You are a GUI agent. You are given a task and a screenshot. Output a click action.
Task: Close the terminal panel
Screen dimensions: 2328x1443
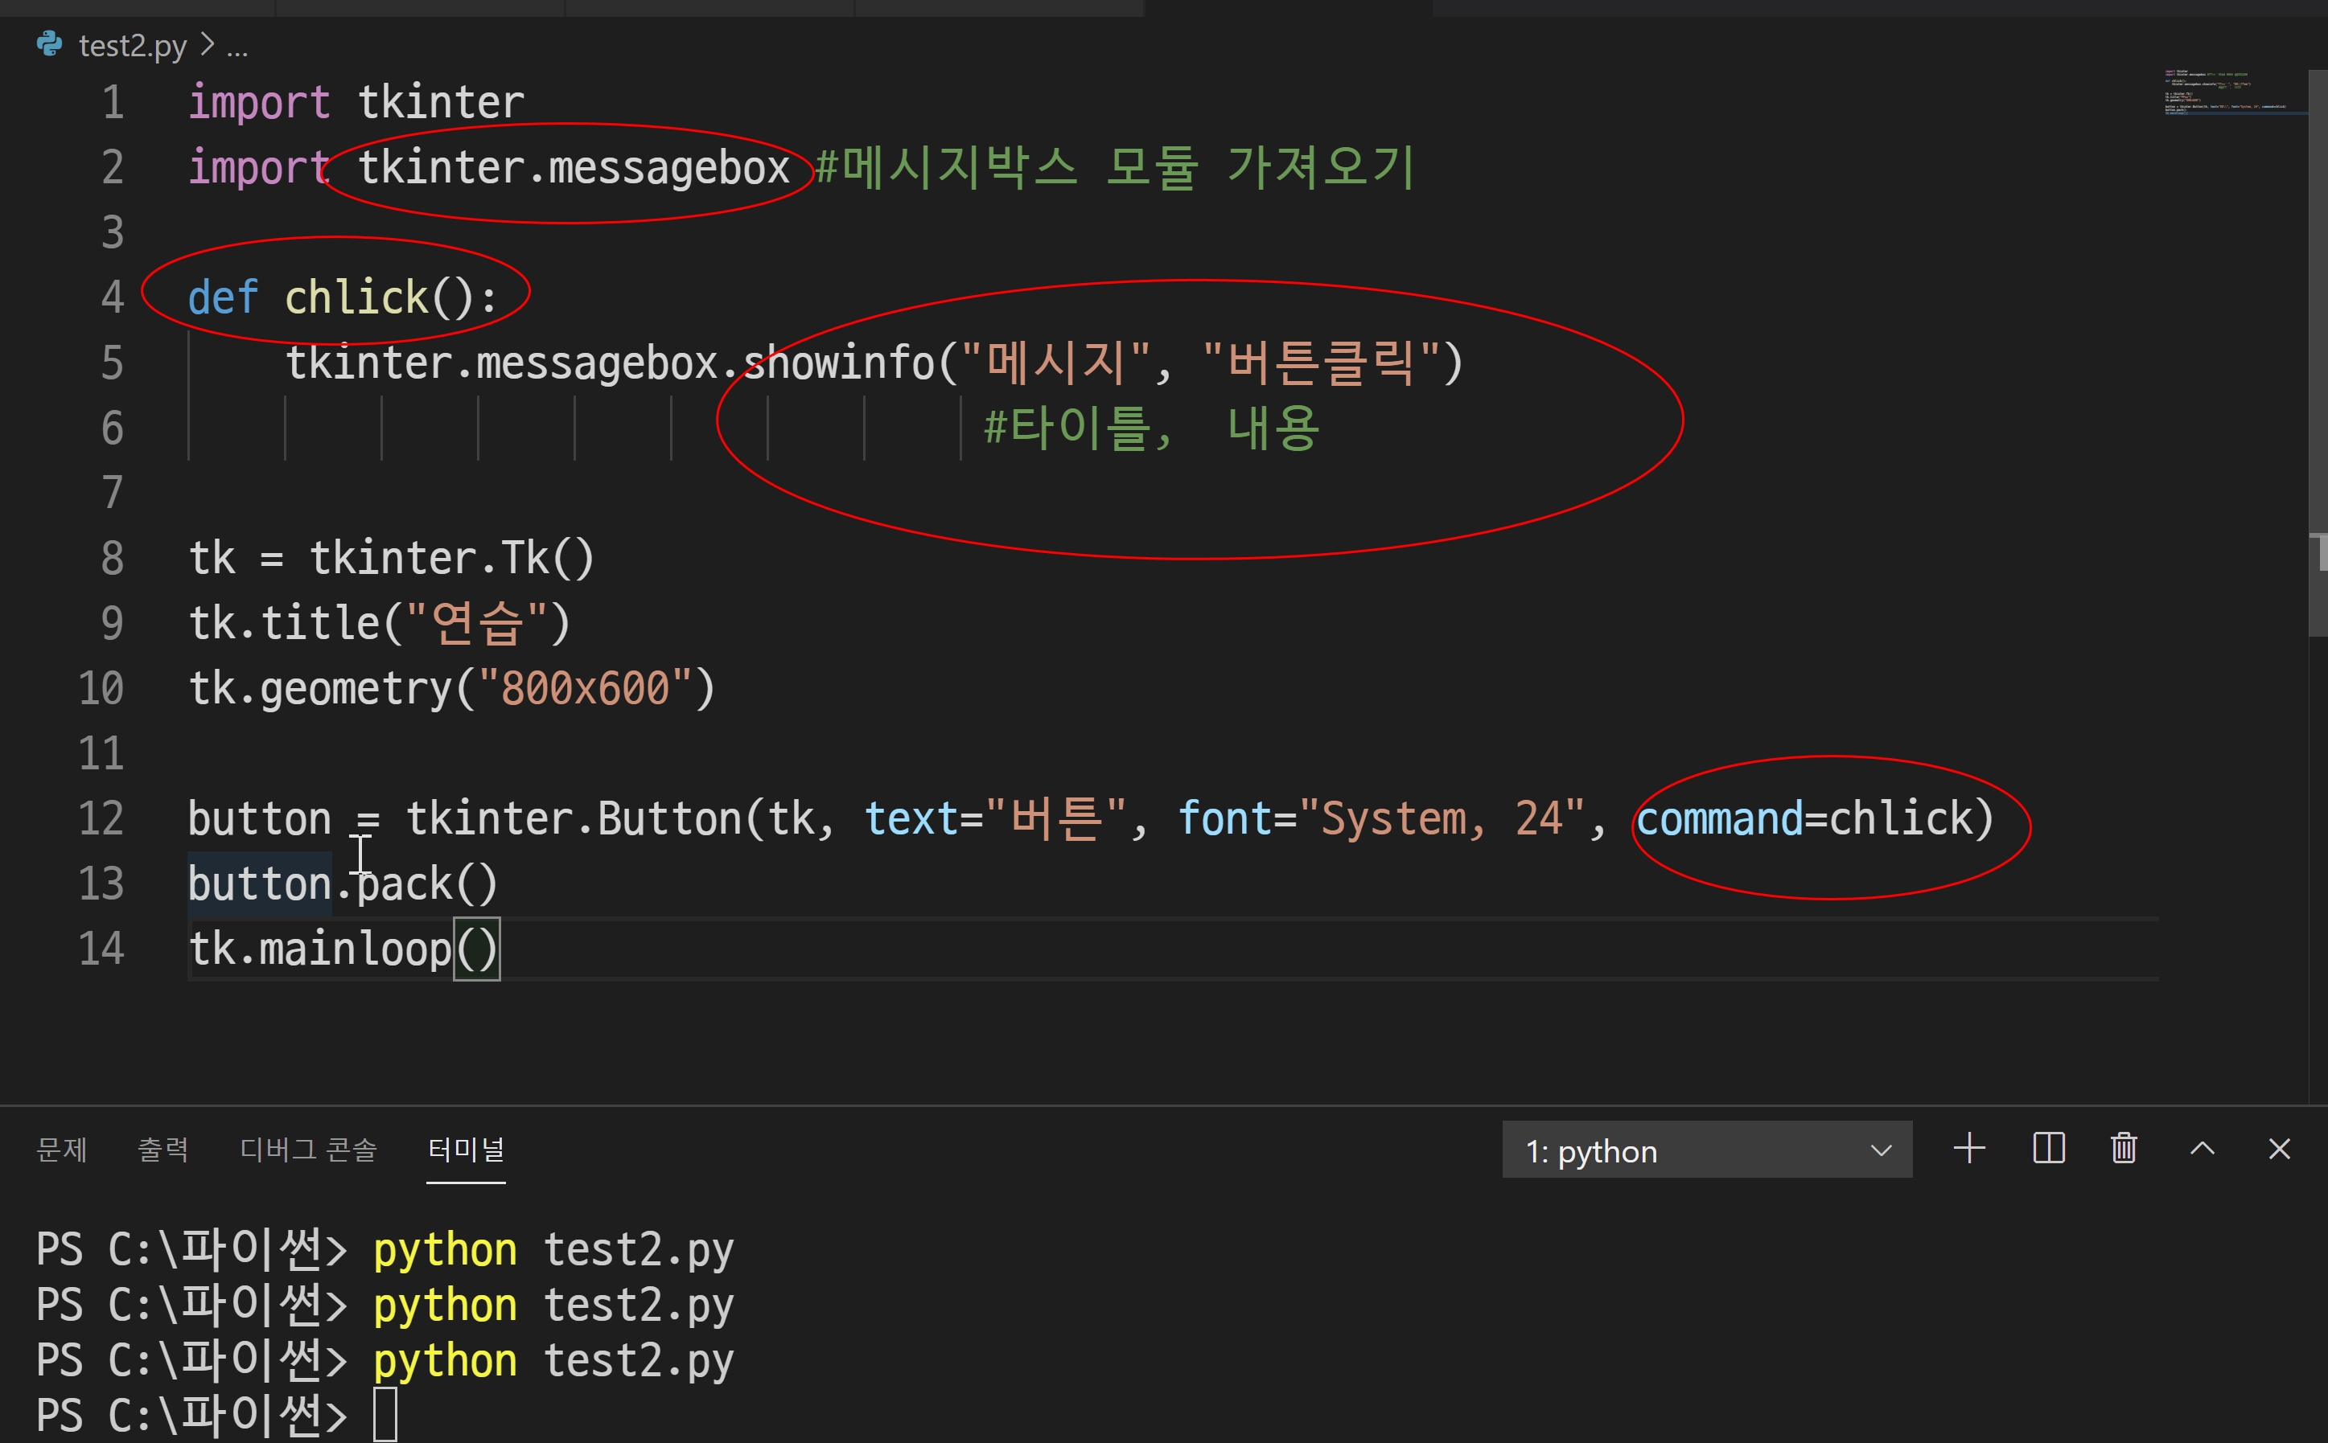pos(2279,1149)
